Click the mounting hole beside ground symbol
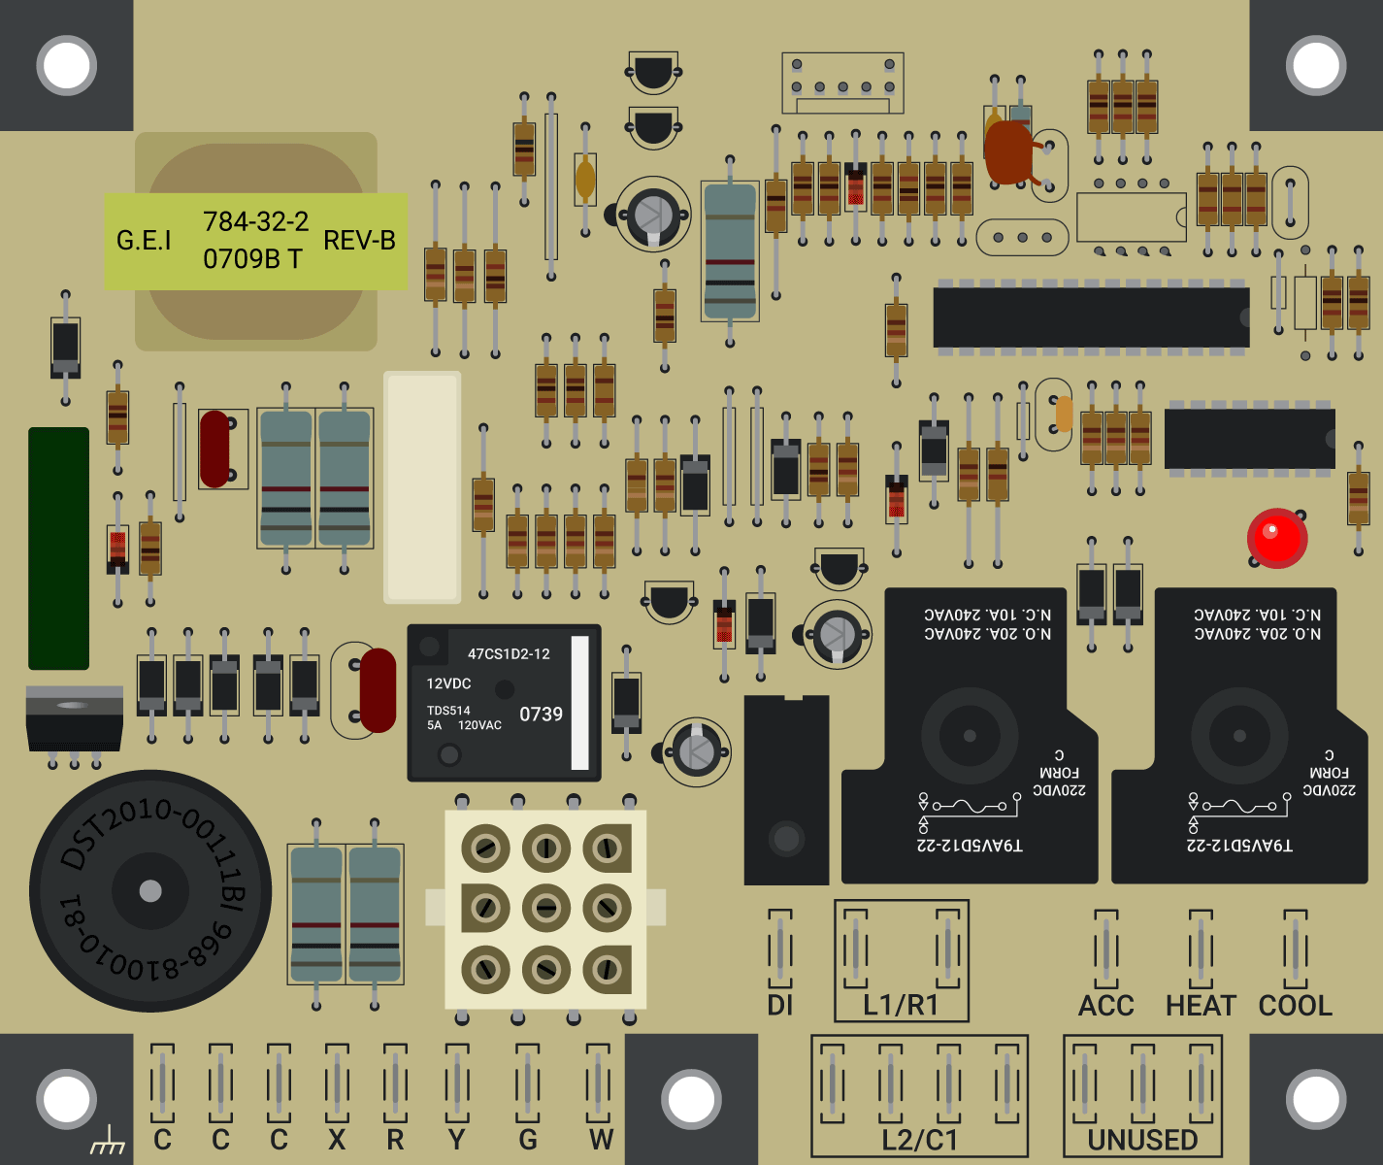 coord(66,1099)
